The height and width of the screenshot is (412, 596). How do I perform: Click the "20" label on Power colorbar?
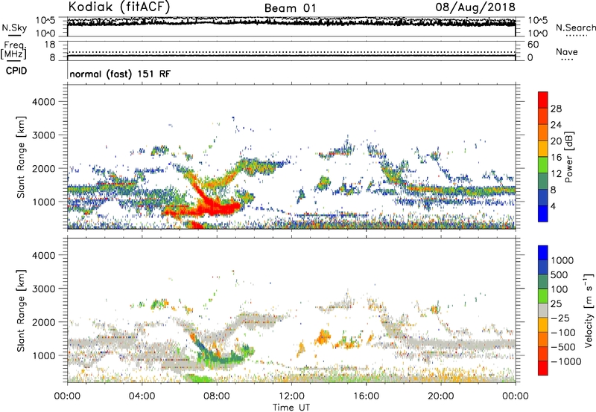tap(556, 141)
